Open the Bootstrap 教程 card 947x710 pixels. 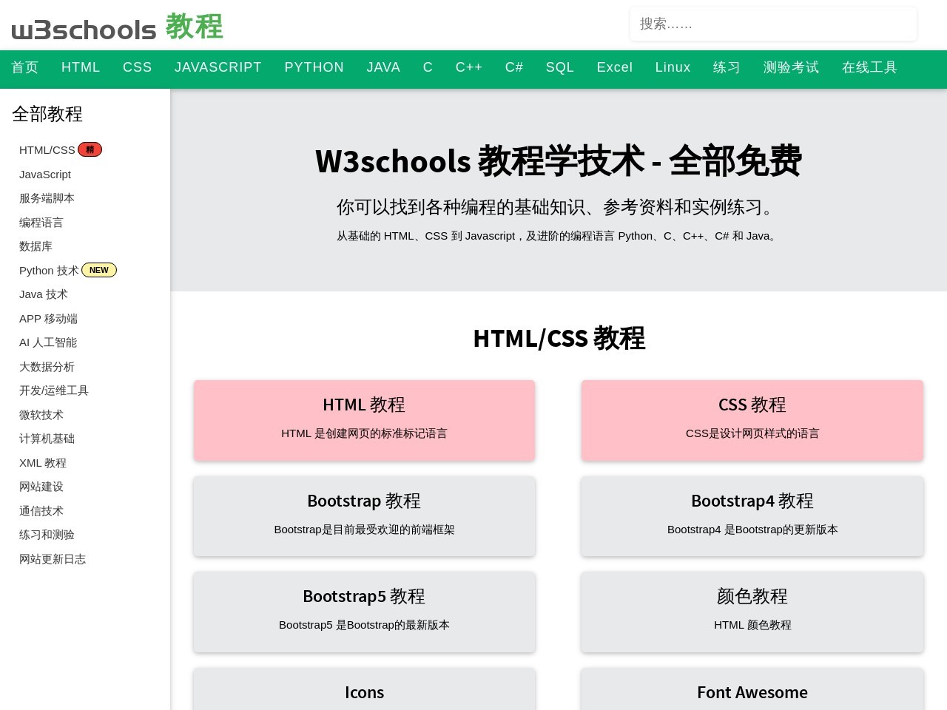(x=364, y=516)
